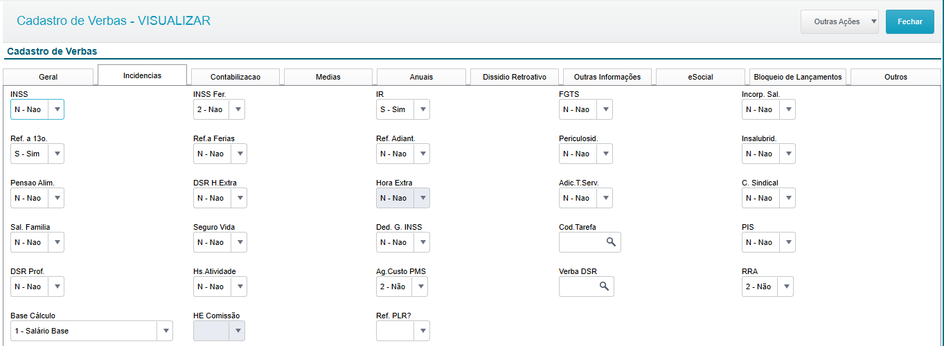Switch to the Geral tab
Viewport: 944px width, 346px height.
click(x=48, y=77)
